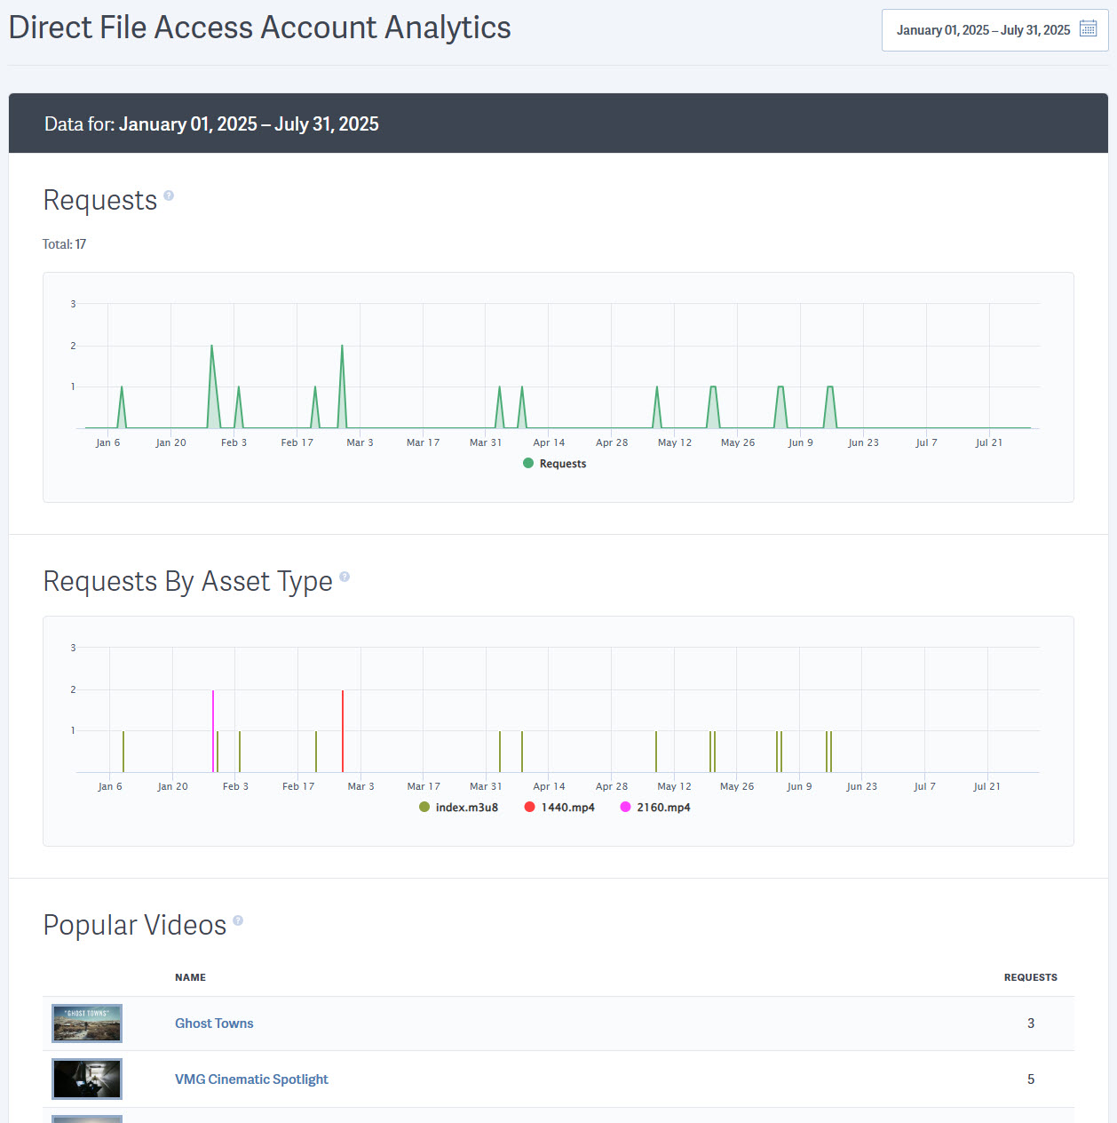This screenshot has height=1123, width=1117.
Task: Select the NAME column header
Action: (x=190, y=977)
